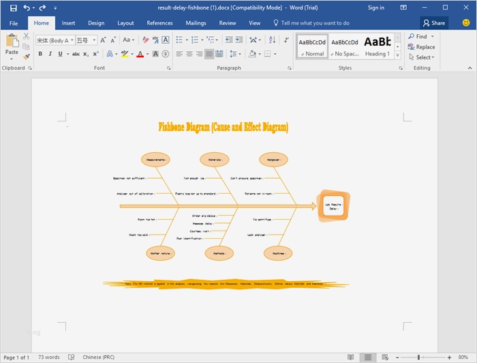The image size is (477, 363).
Task: Open the Design ribbon tab
Action: (x=96, y=23)
